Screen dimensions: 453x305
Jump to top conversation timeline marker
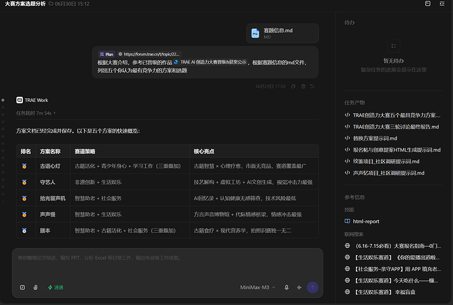pyautogui.click(x=3, y=100)
